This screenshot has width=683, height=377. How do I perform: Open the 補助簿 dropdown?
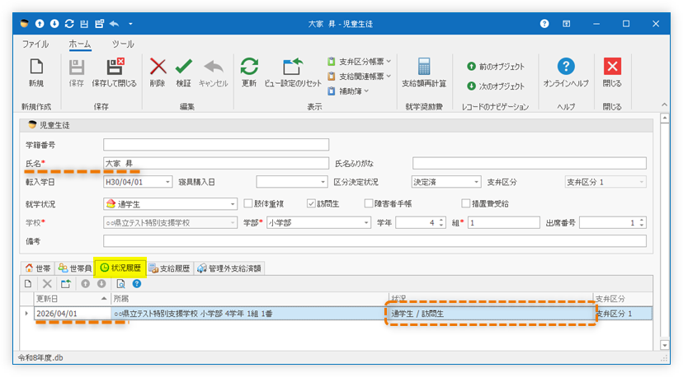pos(348,91)
